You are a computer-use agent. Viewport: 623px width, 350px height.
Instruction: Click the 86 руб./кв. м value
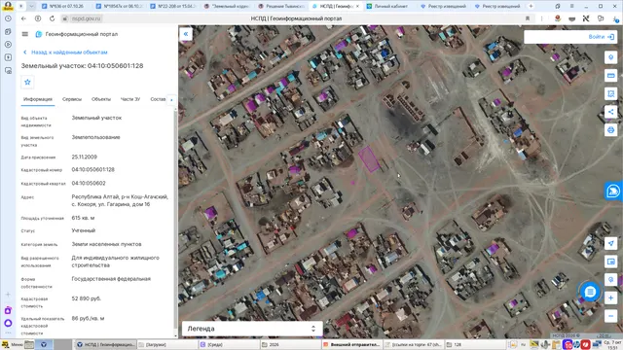[x=88, y=318]
